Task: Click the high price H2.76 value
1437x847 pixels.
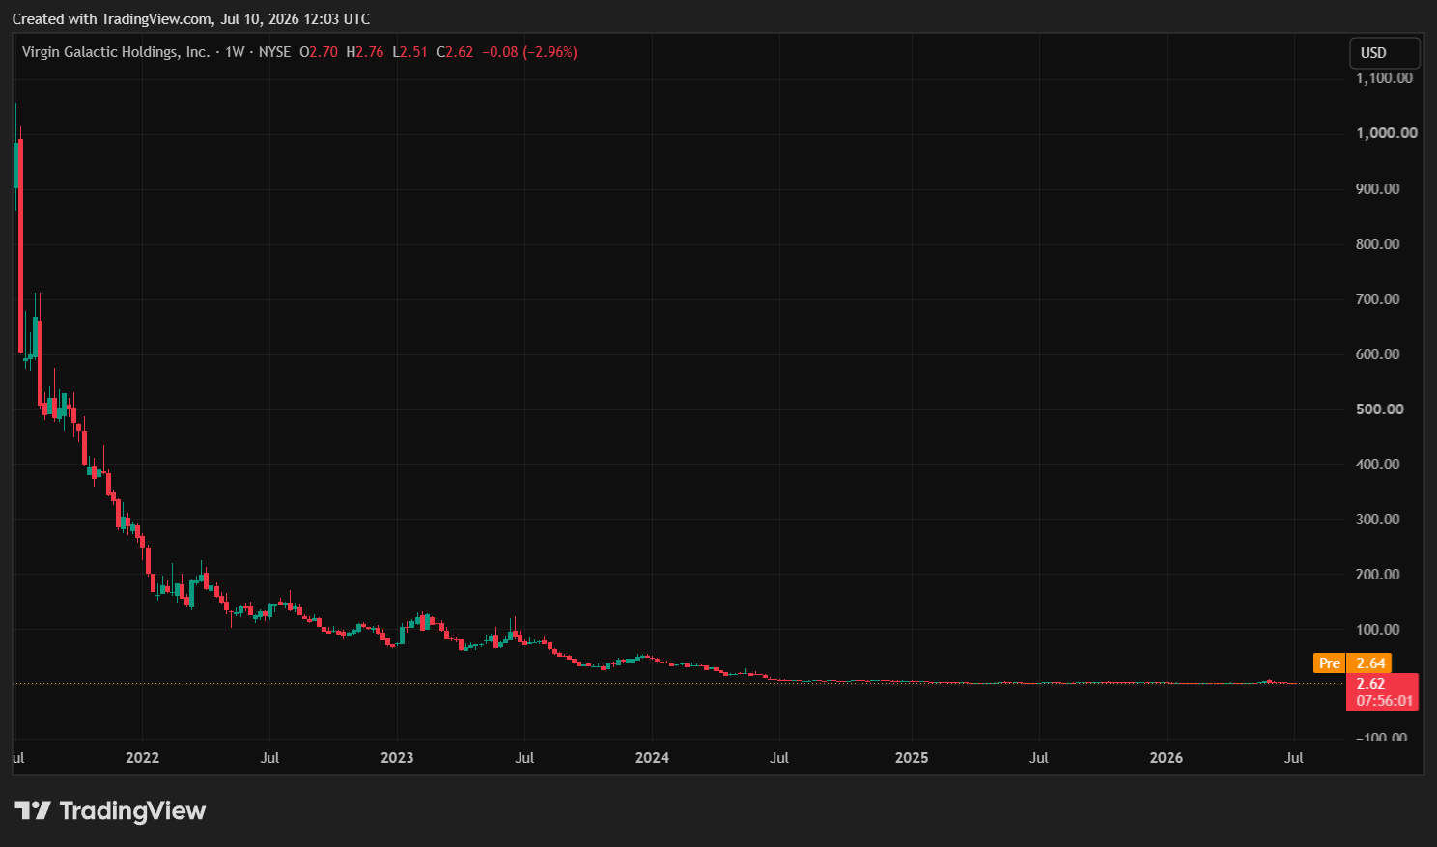Action: pos(365,52)
